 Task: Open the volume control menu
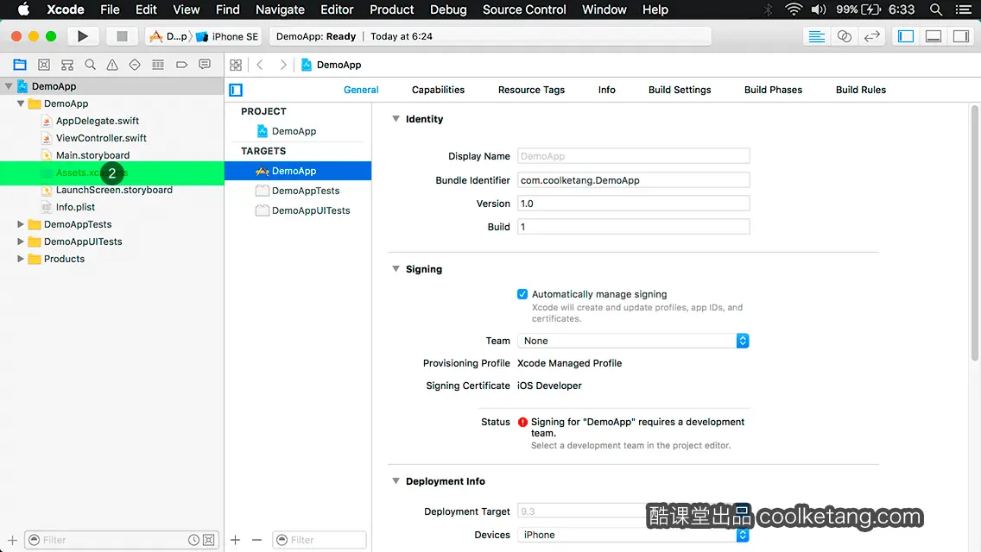[x=819, y=9]
